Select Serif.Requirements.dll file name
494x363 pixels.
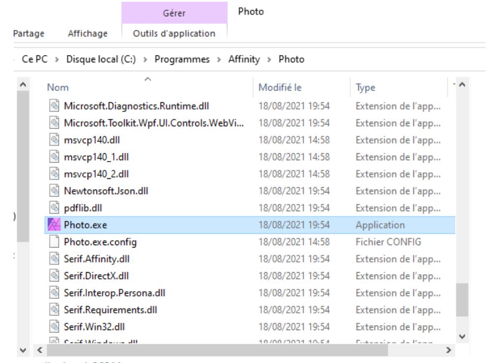click(110, 310)
